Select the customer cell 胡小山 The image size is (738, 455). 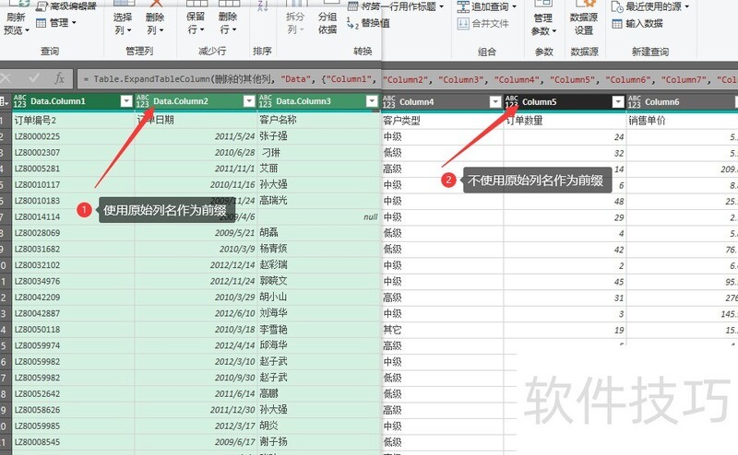click(x=318, y=297)
